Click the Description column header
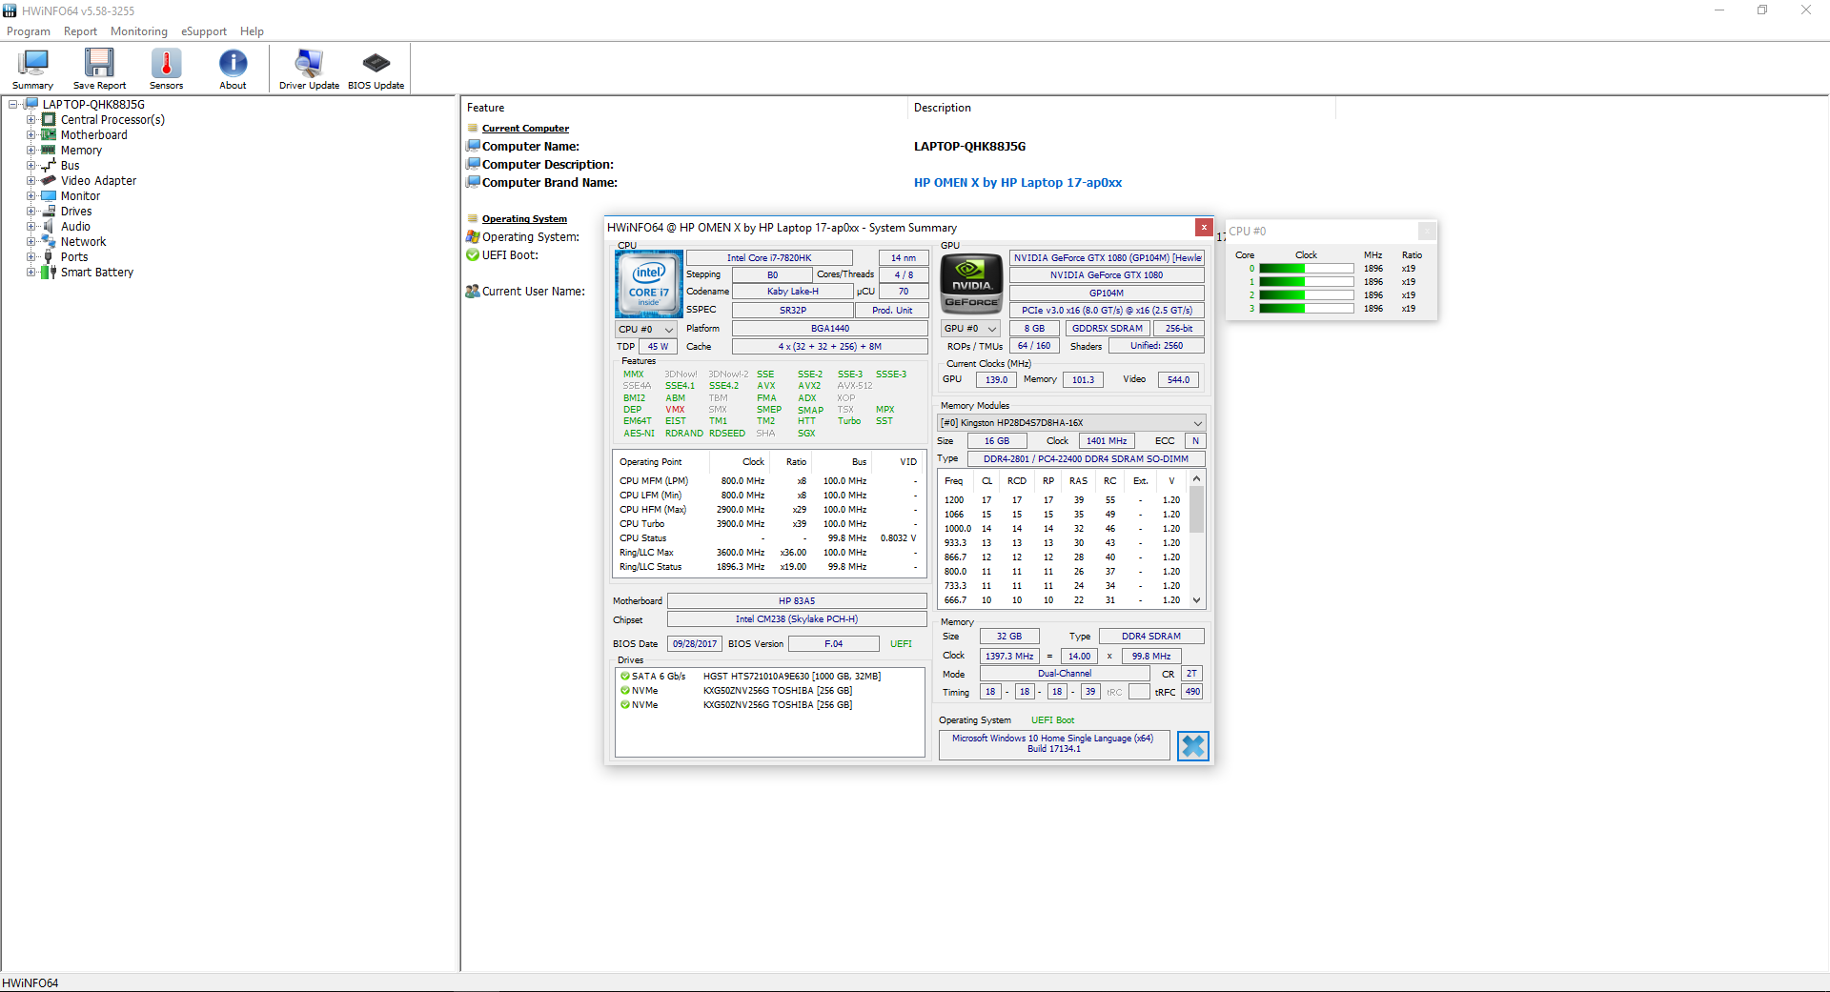Image resolution: width=1830 pixels, height=992 pixels. 943,108
